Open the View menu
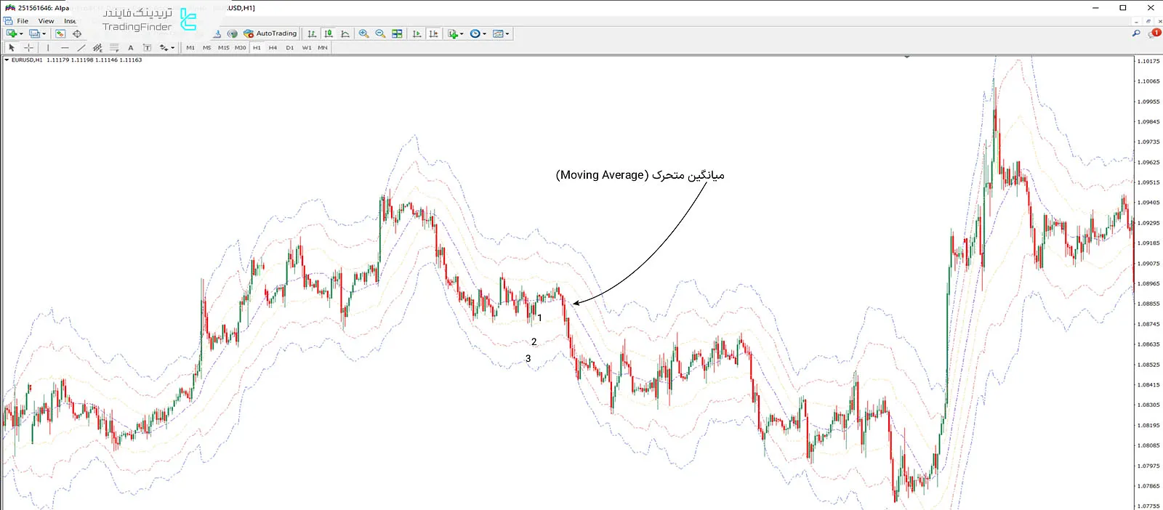 [x=46, y=21]
